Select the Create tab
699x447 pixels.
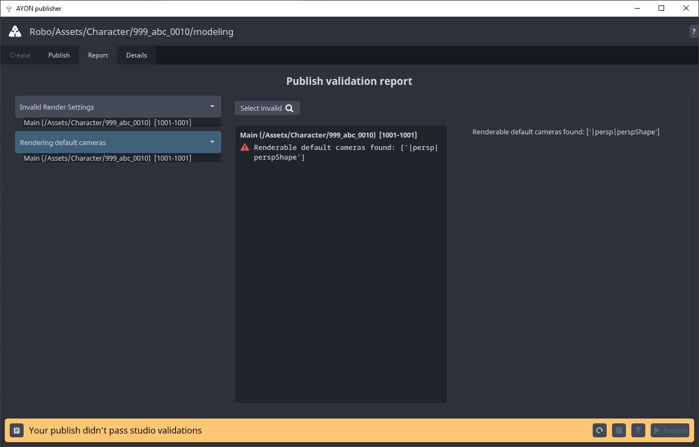(20, 55)
